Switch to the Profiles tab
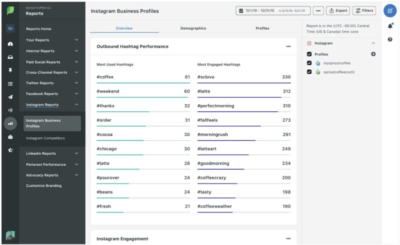 [x=262, y=28]
